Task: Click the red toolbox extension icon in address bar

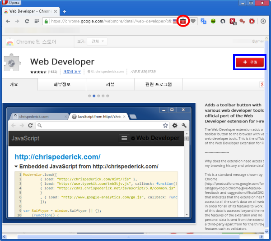Action: pos(183,21)
